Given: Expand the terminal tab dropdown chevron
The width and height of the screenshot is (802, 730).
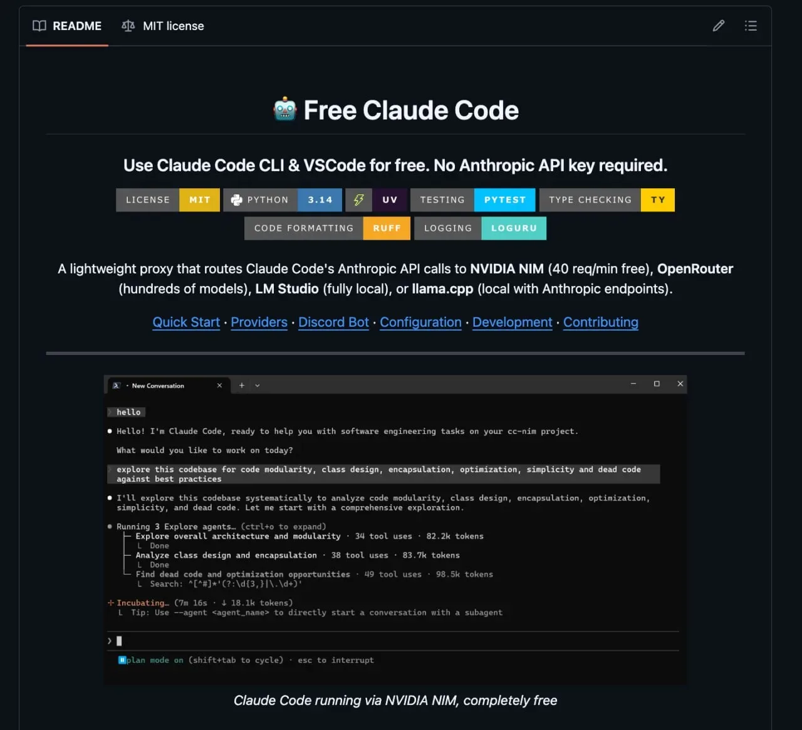Looking at the screenshot, I should [x=258, y=386].
